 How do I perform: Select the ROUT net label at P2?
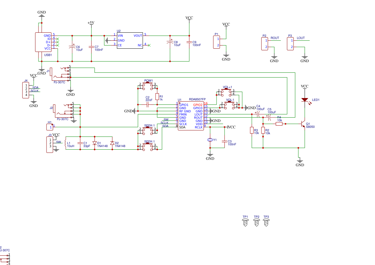275,38
